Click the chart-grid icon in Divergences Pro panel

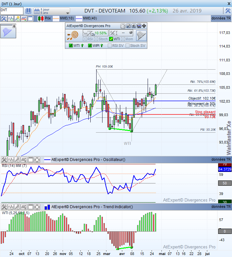[139, 26]
